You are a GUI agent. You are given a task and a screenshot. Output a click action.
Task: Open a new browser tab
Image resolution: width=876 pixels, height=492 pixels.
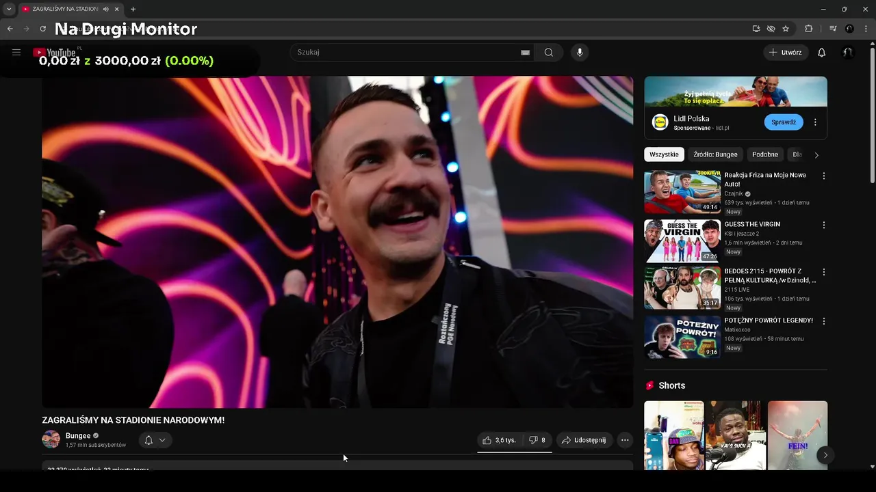tap(133, 9)
